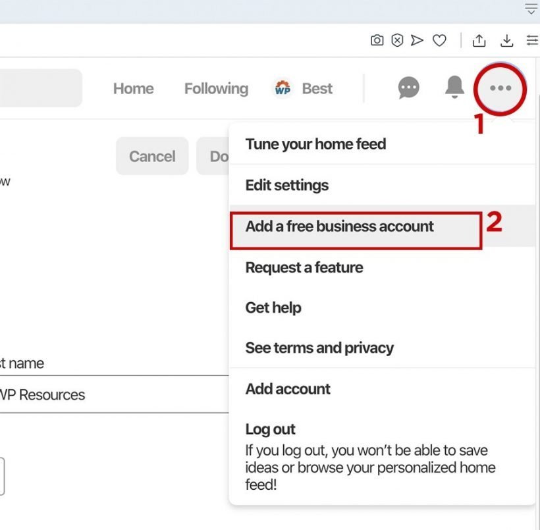Choose Edit settings from the menu
540x530 pixels.
[381, 185]
